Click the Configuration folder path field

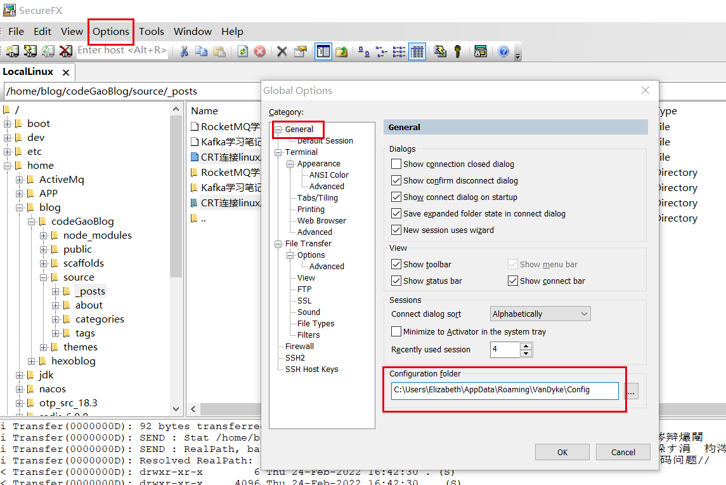coord(505,390)
